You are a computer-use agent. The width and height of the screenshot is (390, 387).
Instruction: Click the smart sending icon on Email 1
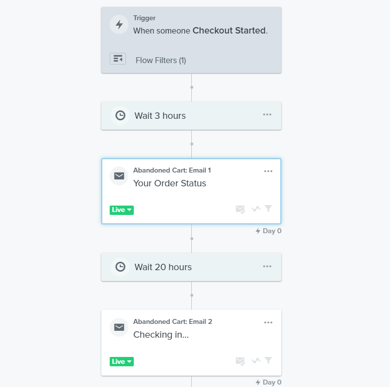240,209
